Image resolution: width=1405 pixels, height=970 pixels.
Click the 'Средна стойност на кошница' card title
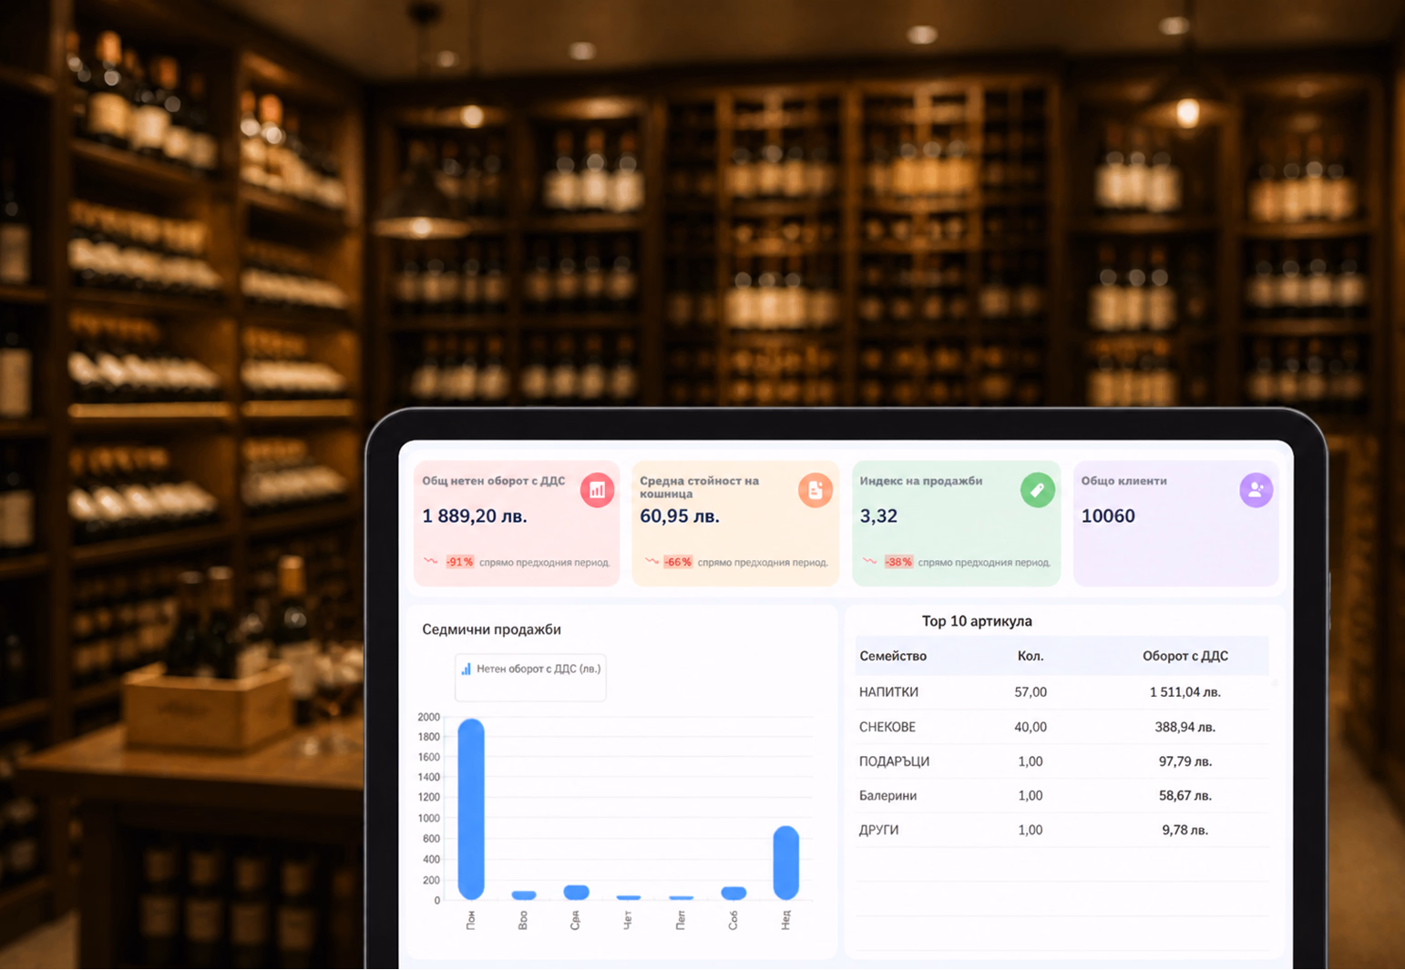[x=699, y=487]
